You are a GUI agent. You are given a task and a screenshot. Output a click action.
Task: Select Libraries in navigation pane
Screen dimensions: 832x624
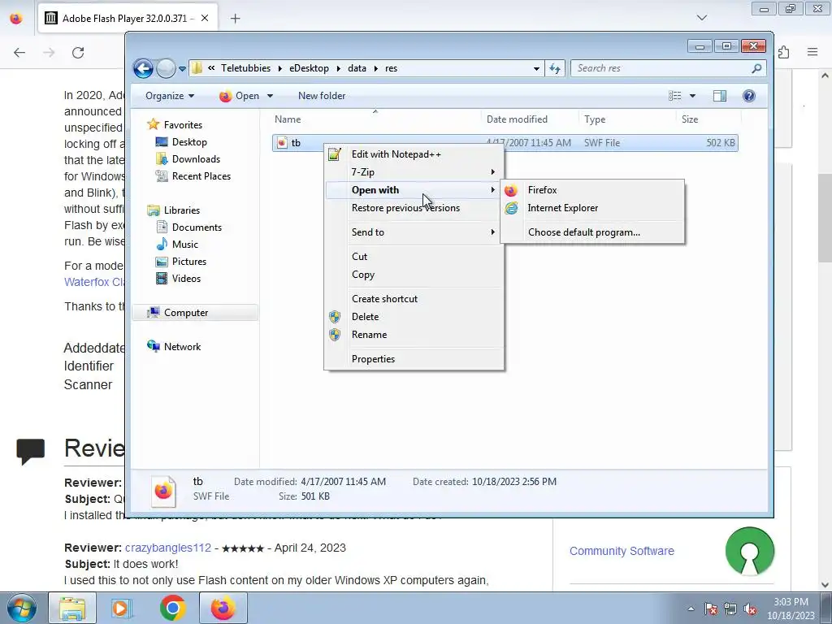(181, 210)
